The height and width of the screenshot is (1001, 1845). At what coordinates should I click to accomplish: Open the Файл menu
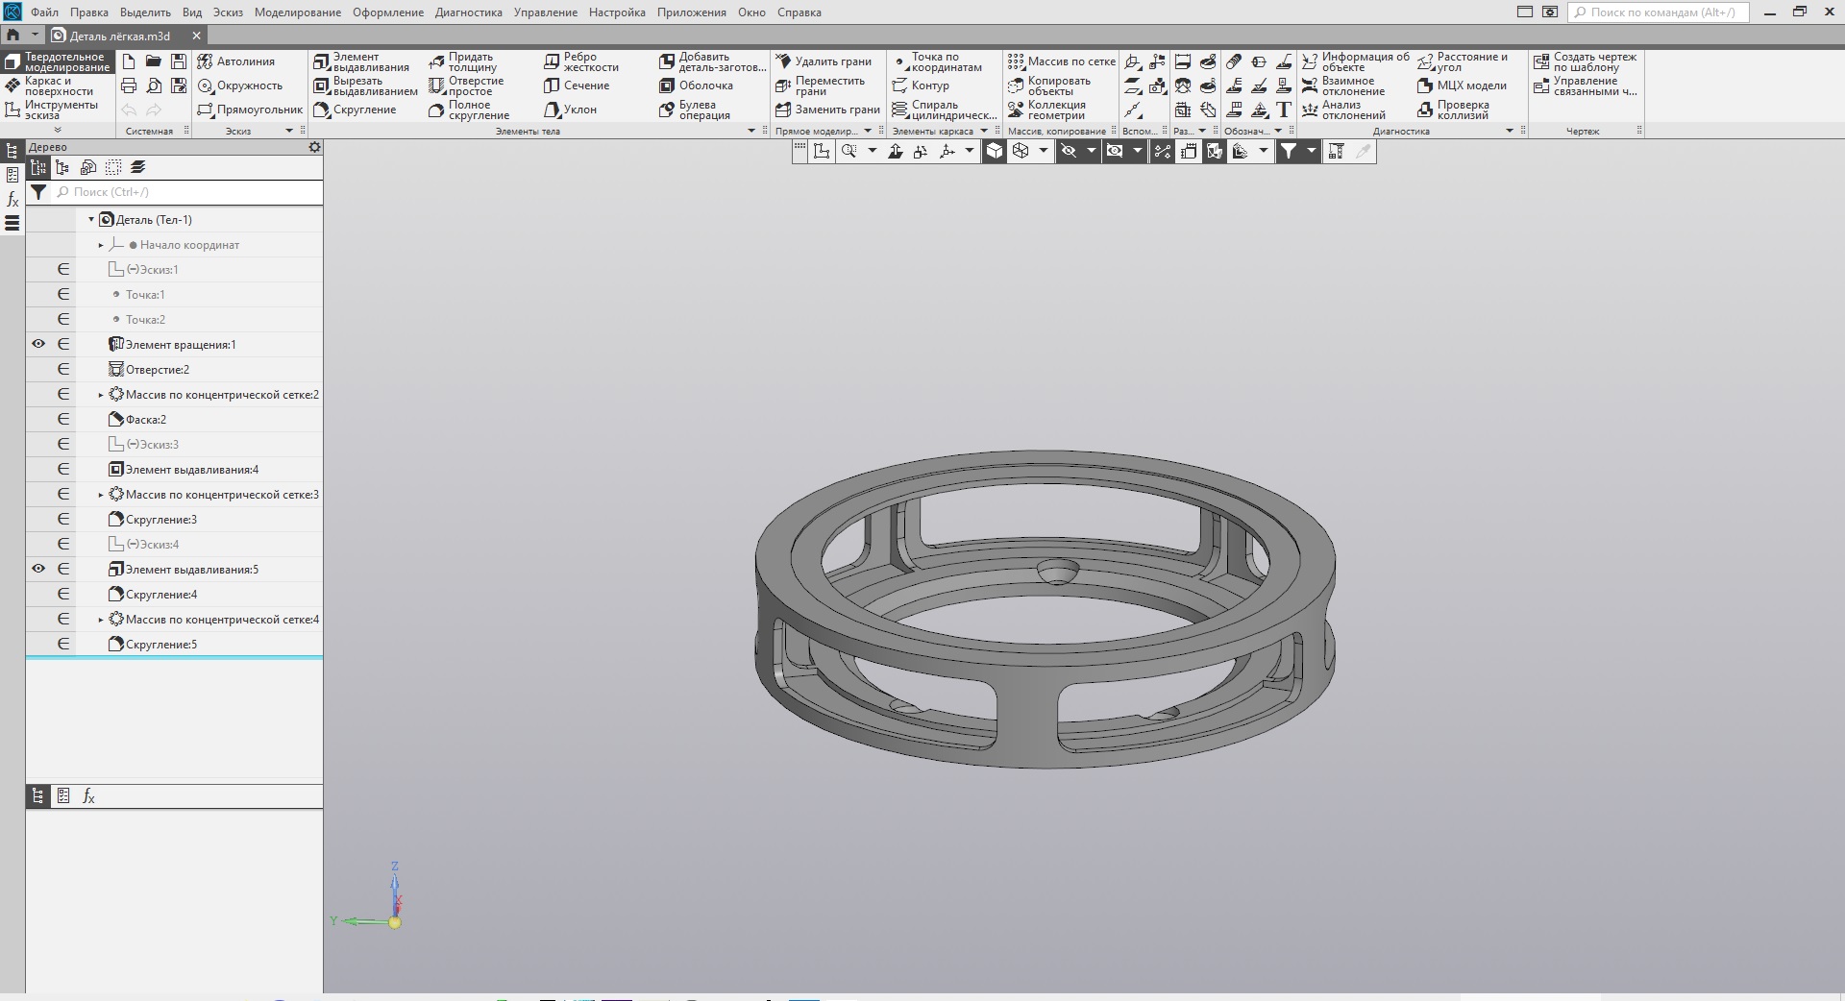(x=44, y=12)
